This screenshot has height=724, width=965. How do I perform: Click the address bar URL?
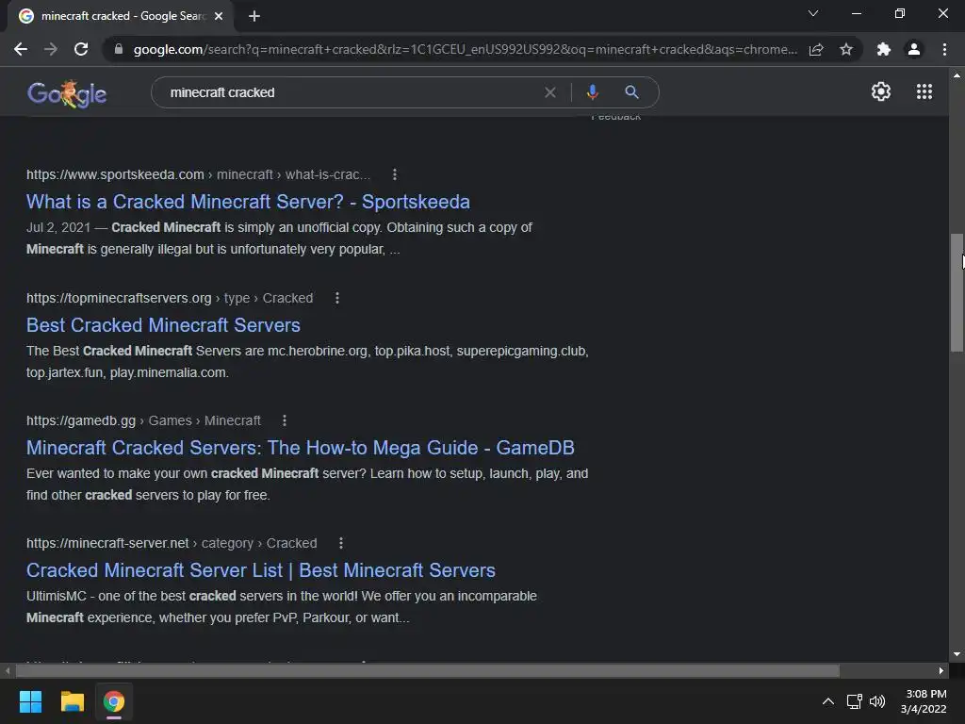coord(465,49)
